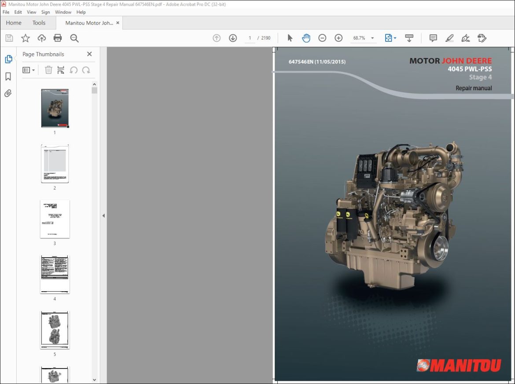Image resolution: width=515 pixels, height=384 pixels.
Task: Rotate page clockwise
Action: pos(86,70)
